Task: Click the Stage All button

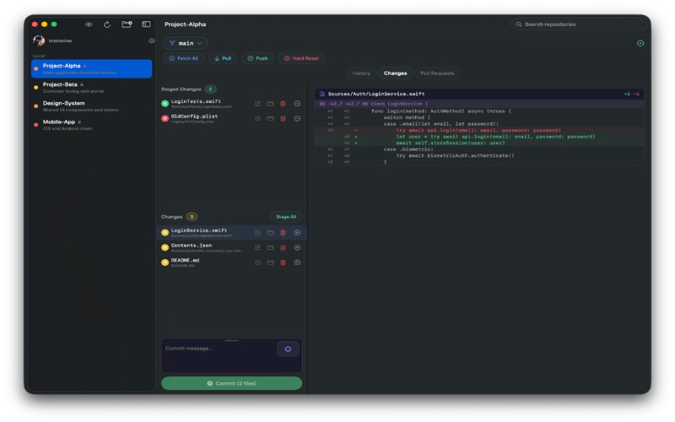Action: tap(286, 217)
